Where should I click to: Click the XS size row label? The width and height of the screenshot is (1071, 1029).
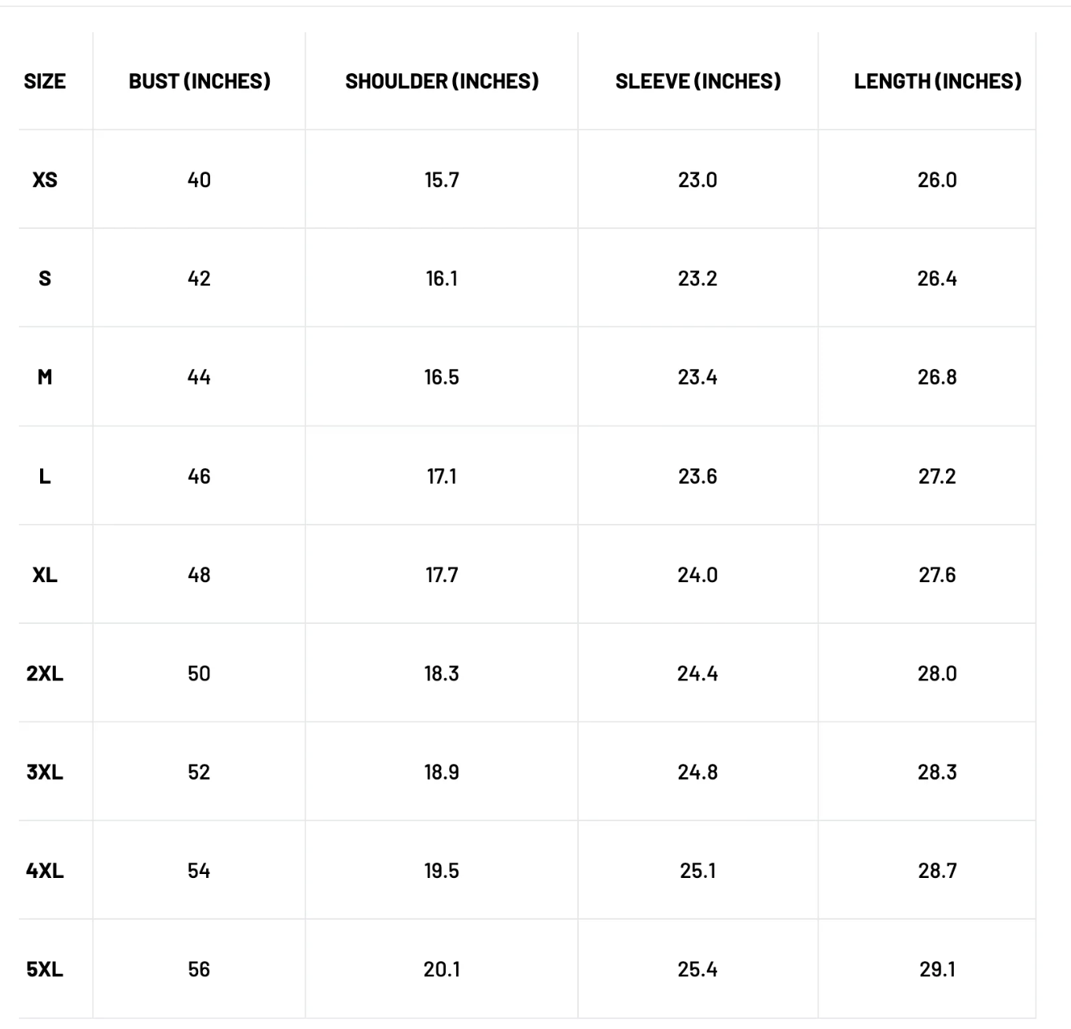pyautogui.click(x=45, y=180)
